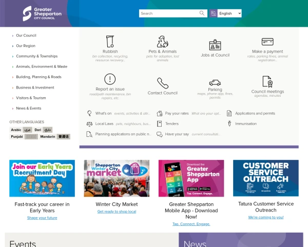Follow We're coming to you! link
The height and width of the screenshot is (247, 308).
coord(266,217)
